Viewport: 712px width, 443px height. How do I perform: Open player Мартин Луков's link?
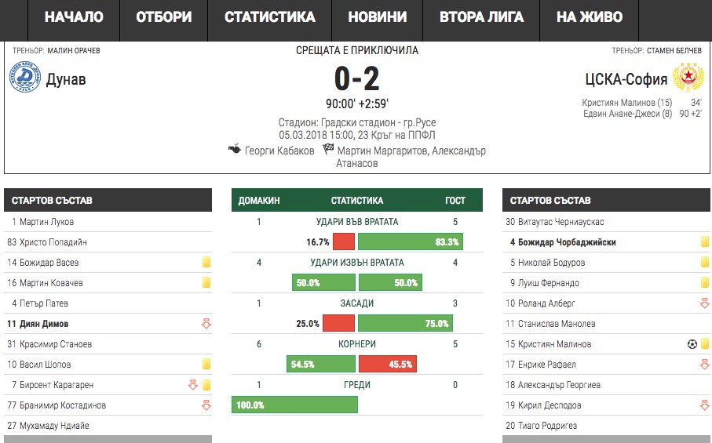(x=46, y=222)
